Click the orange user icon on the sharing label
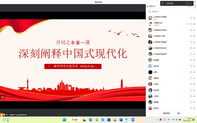Screen dimensions: 197x123 click(2, 115)
